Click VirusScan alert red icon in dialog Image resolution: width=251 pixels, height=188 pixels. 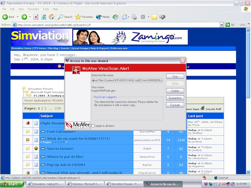click(x=76, y=70)
